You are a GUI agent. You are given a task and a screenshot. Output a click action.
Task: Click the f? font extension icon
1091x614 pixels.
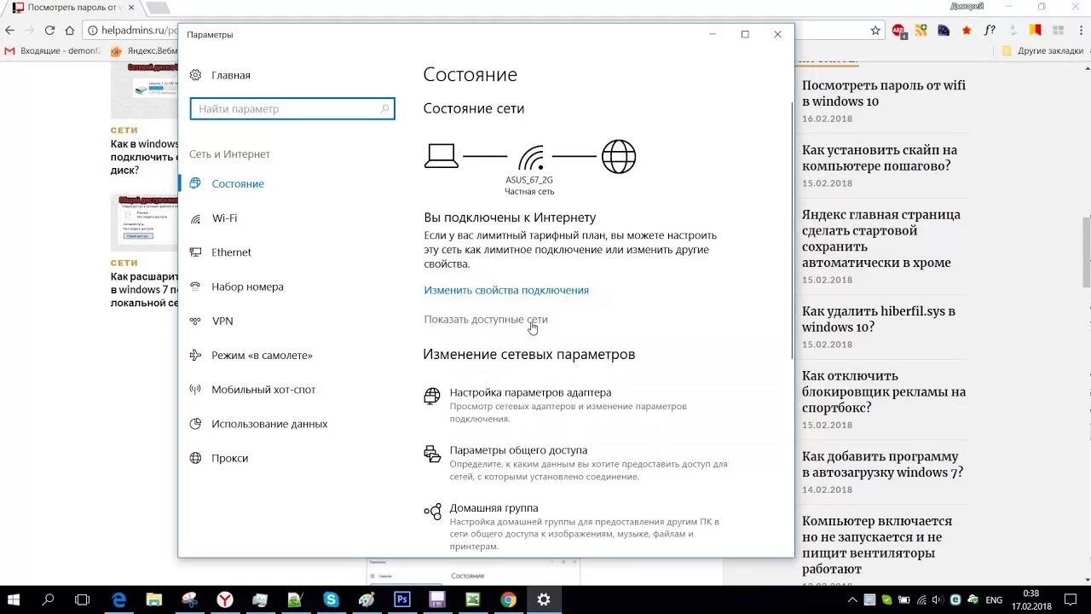point(989,30)
